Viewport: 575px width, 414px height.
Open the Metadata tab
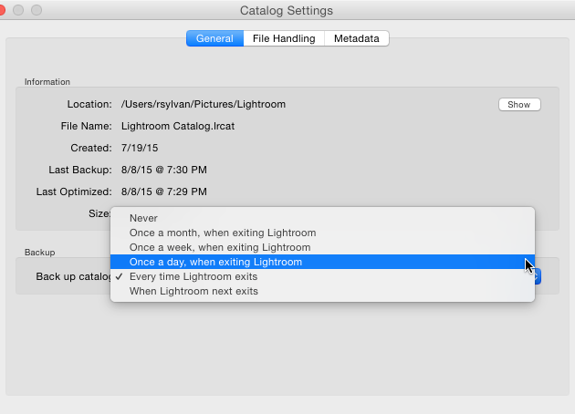coord(357,38)
